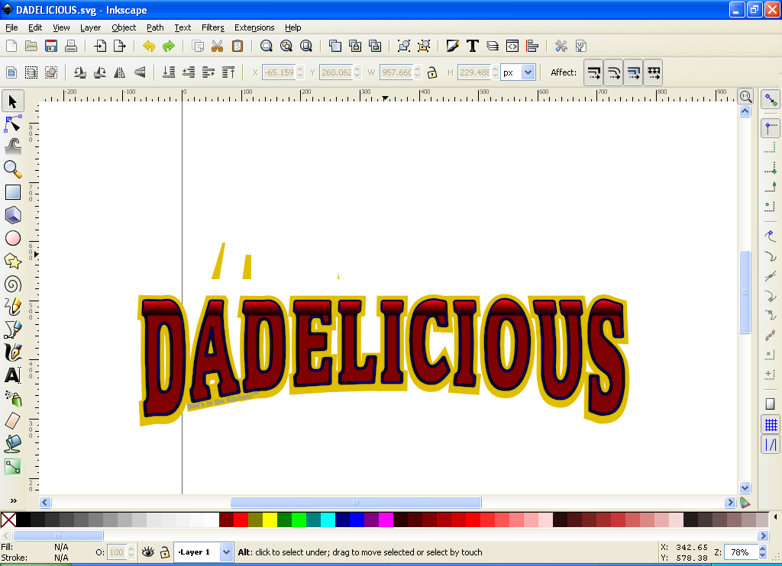This screenshot has width=782, height=566.
Task: Activate the Text tool in toolbox
Action: [13, 375]
